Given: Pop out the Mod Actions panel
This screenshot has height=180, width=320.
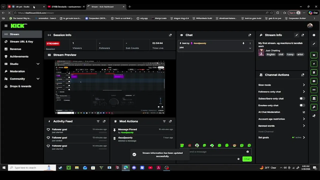Looking at the screenshot, I should (x=170, y=121).
